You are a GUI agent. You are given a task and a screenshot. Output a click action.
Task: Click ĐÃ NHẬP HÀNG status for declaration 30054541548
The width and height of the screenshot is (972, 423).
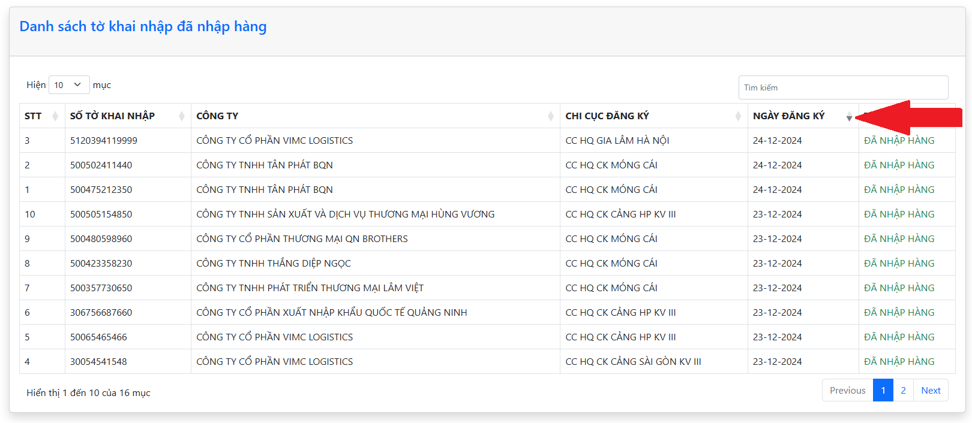point(899,362)
